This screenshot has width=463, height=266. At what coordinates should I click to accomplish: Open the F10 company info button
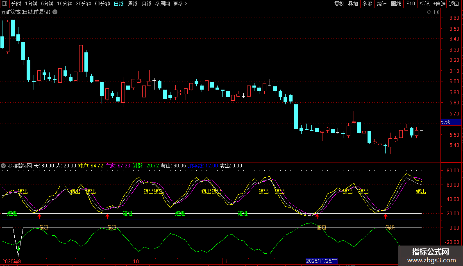pos(411,4)
